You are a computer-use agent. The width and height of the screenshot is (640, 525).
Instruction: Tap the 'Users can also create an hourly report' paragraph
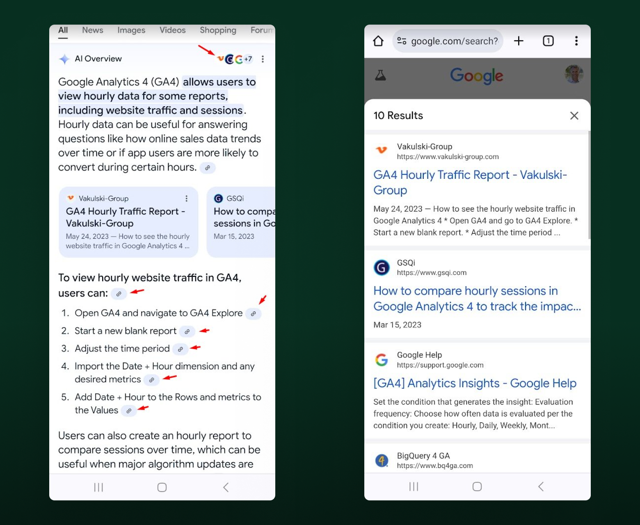[159, 450]
